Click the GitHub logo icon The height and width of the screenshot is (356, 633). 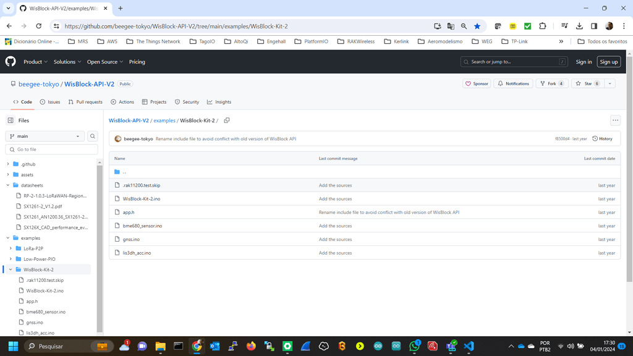pos(11,62)
